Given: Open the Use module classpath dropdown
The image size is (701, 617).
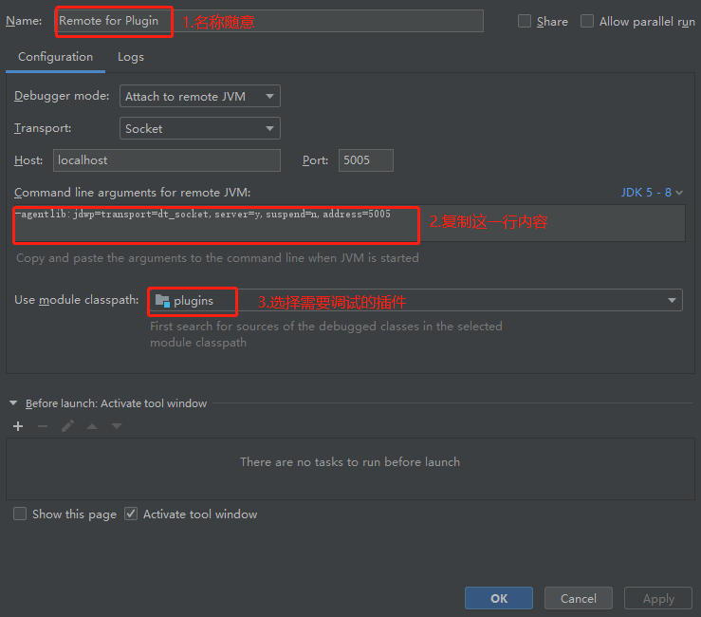Looking at the screenshot, I should tap(415, 300).
